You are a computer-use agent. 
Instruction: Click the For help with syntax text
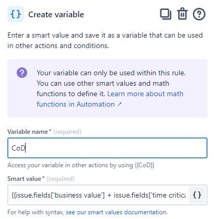point(36,212)
